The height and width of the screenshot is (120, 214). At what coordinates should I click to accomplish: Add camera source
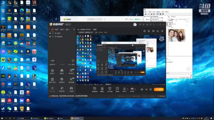(102, 90)
